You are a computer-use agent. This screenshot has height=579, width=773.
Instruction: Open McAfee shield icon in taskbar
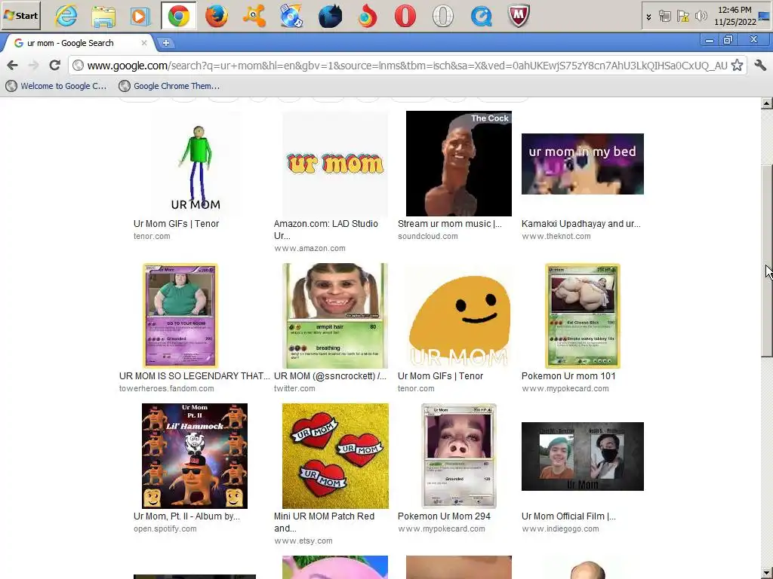(x=519, y=17)
